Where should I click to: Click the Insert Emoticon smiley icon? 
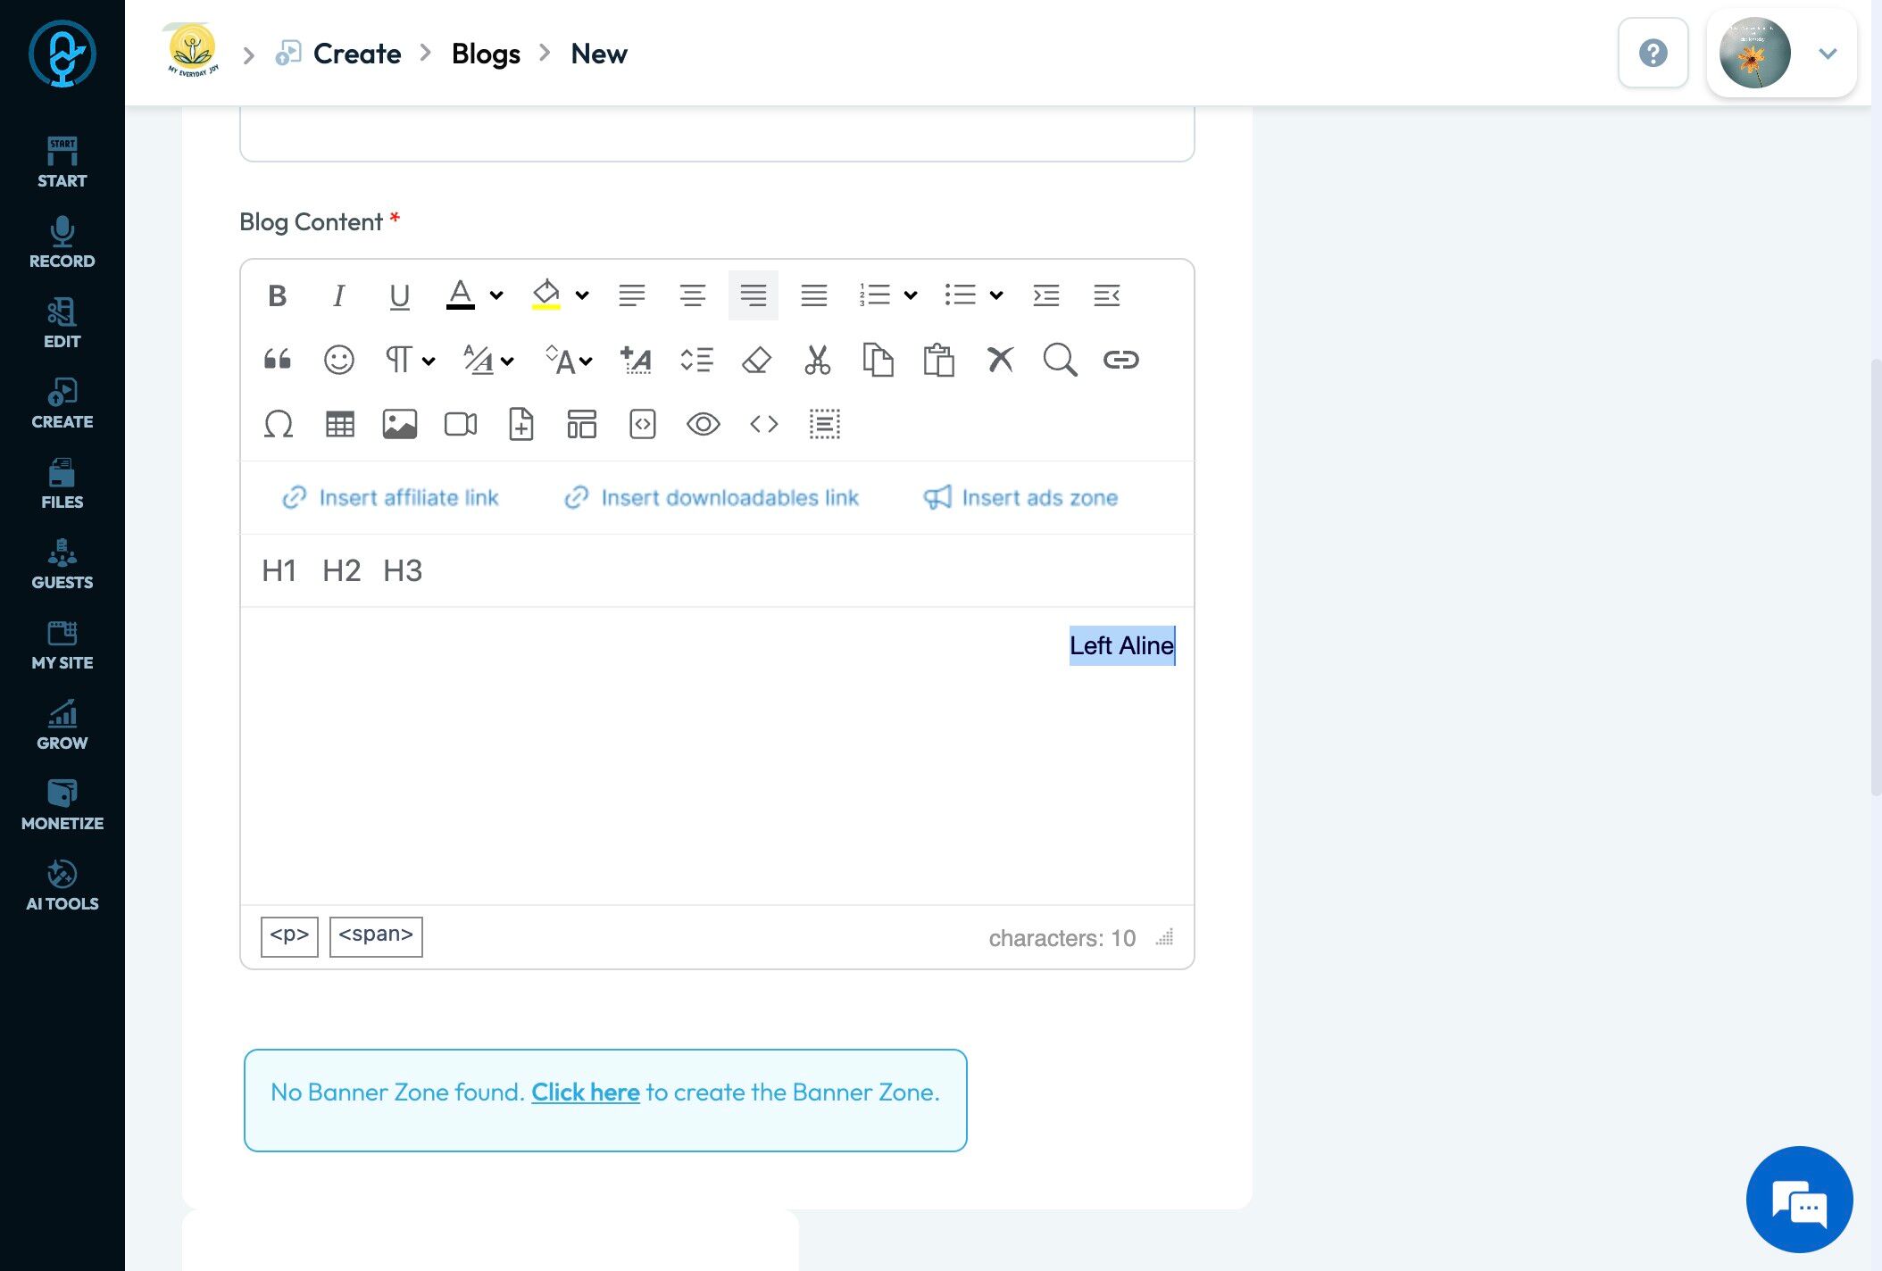coord(338,360)
